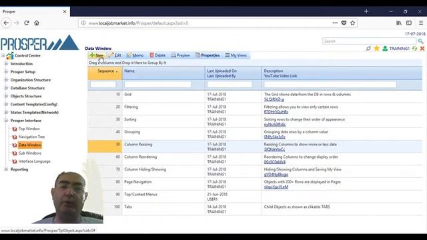Click the pin icon beside the star
427x240 pixels.
368,49
